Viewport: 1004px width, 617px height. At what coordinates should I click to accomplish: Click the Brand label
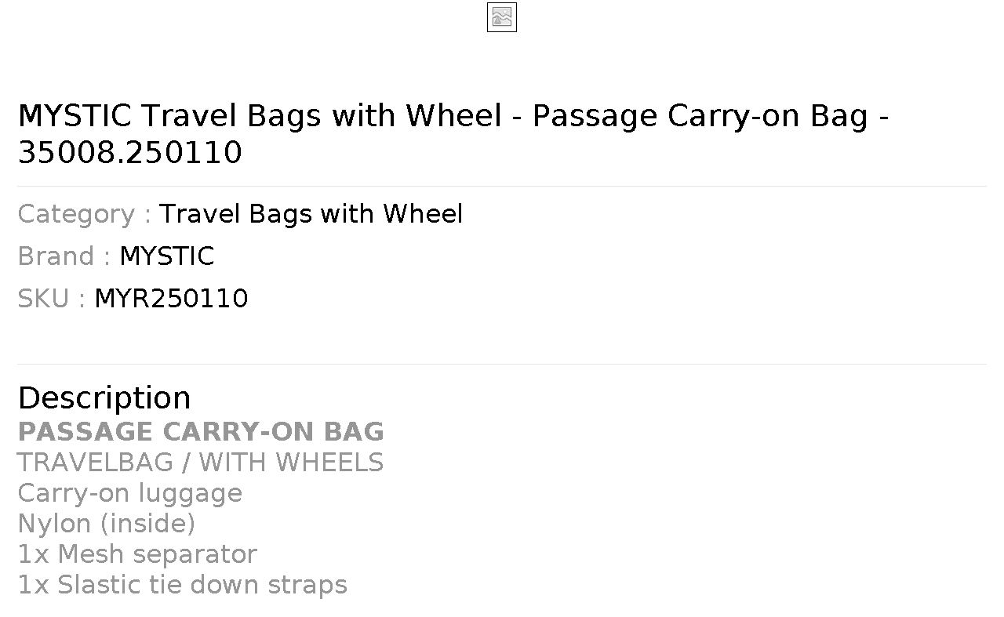64,256
